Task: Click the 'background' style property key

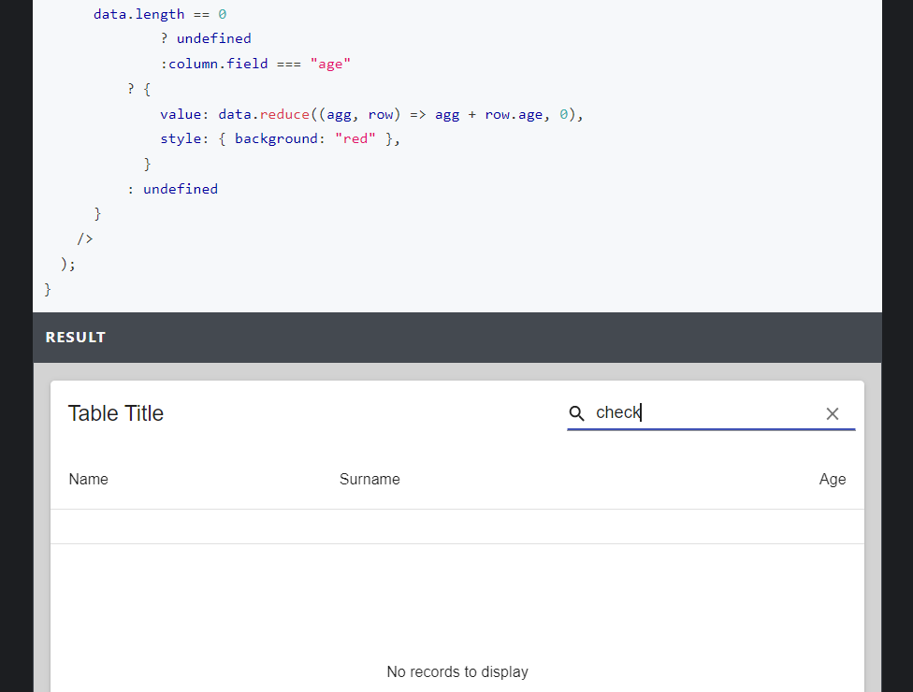Action: tap(277, 137)
